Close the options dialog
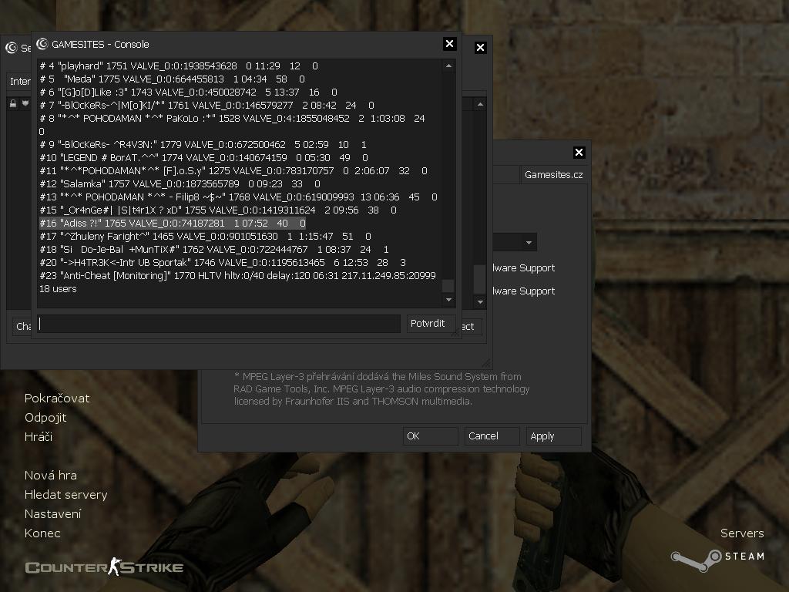789x592 pixels. click(x=579, y=152)
